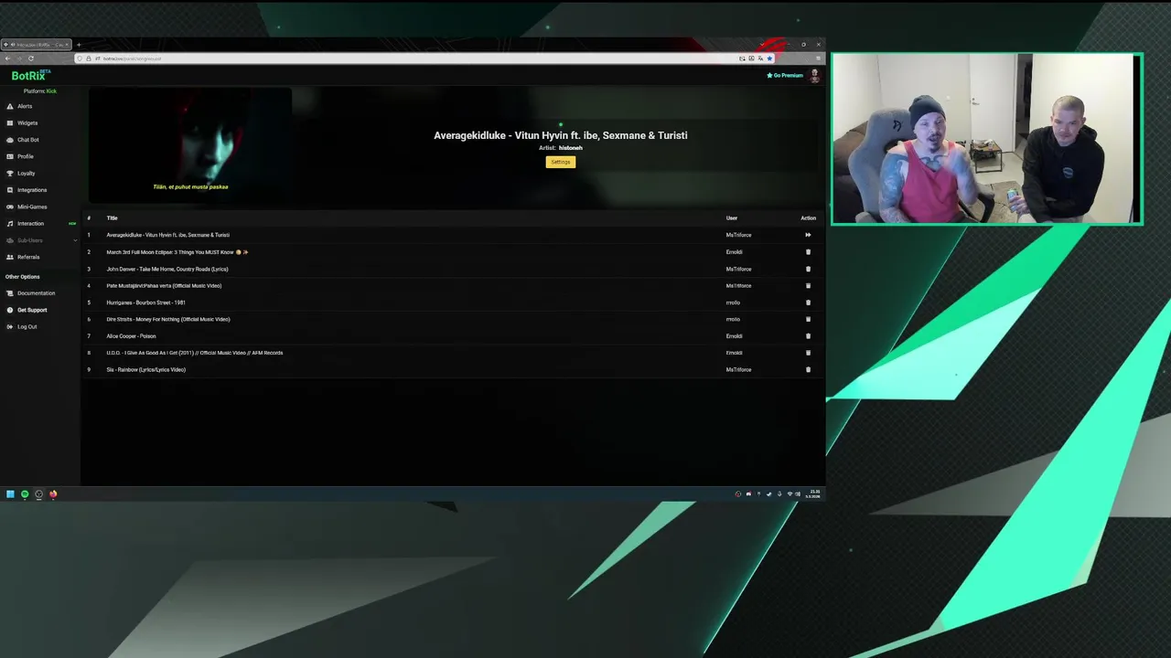
Task: Select the Averagekidluke row title in the queue
Action: [167, 235]
